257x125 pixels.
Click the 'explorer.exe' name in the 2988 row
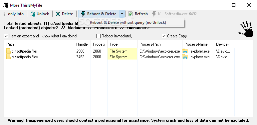200,51
